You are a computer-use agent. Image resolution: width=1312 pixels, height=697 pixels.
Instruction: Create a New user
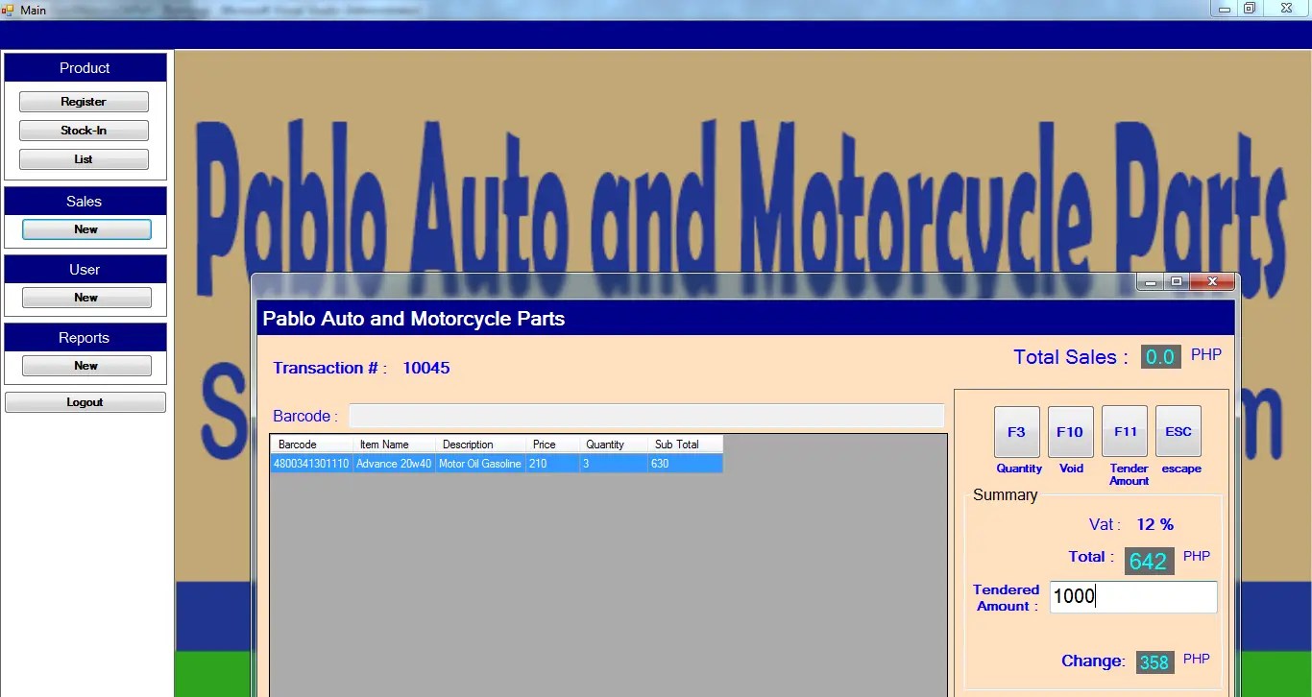point(86,297)
